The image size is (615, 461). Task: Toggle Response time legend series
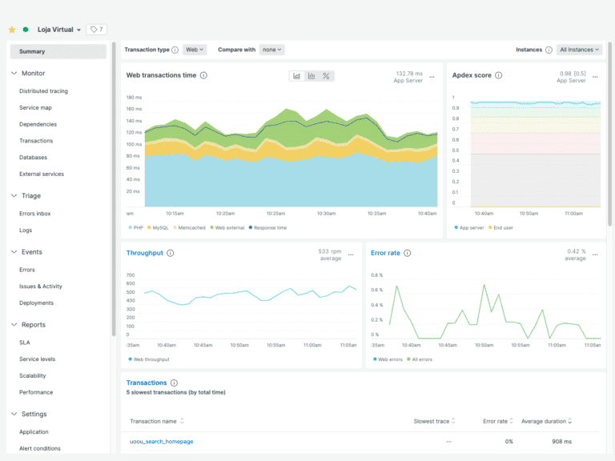268,228
